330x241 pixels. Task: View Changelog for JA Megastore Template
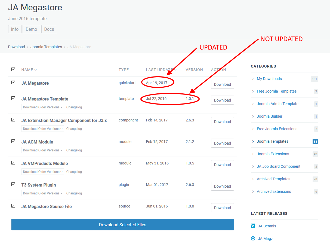point(74,107)
